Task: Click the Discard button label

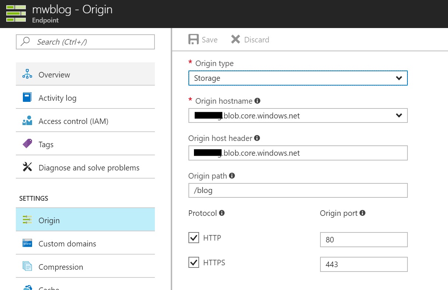Action: (257, 39)
